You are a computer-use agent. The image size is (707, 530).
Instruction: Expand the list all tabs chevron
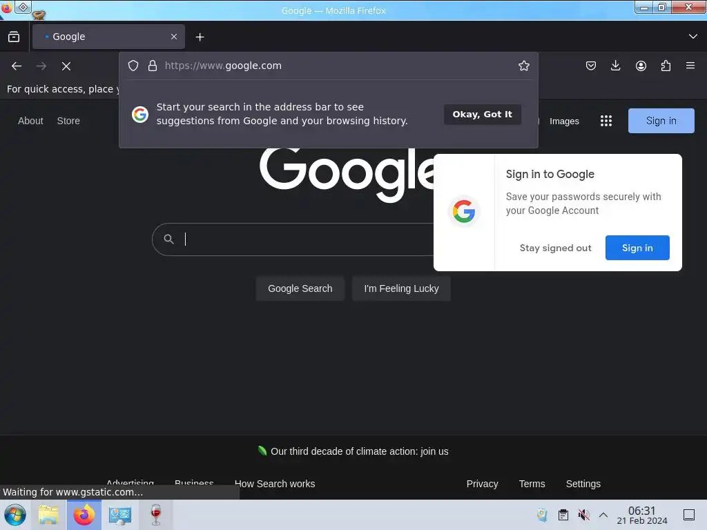pos(693,37)
